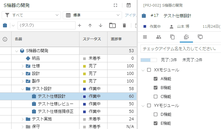
Task: Expand the テスト実施 tree node
Action: pyautogui.click(x=22, y=119)
